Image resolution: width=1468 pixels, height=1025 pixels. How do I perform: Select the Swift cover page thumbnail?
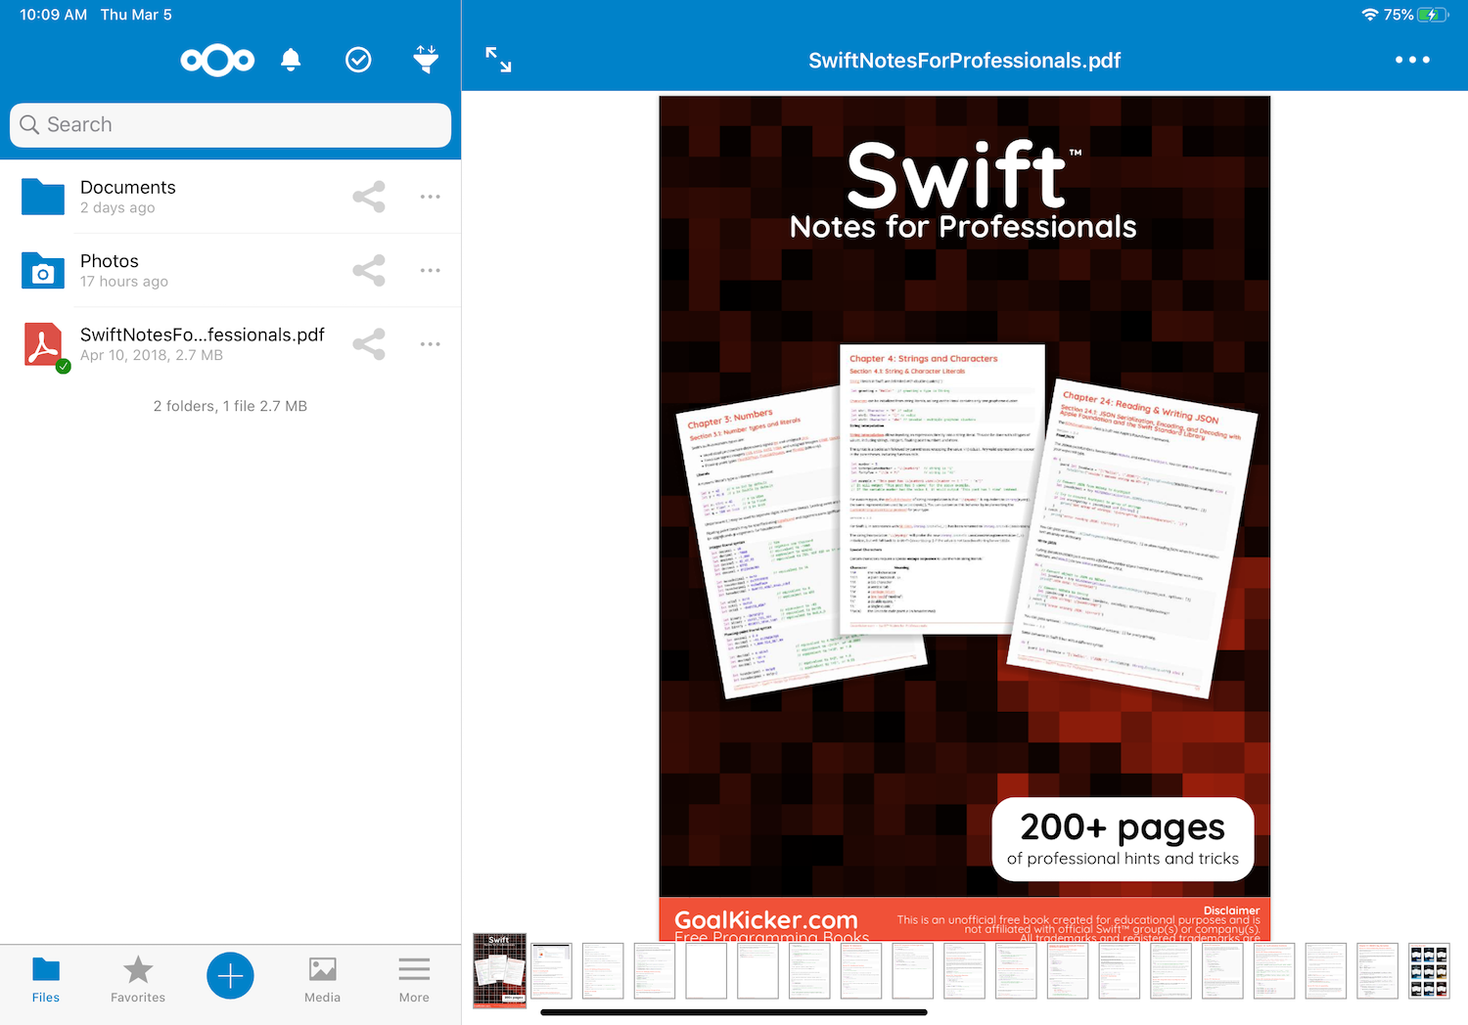tap(499, 970)
